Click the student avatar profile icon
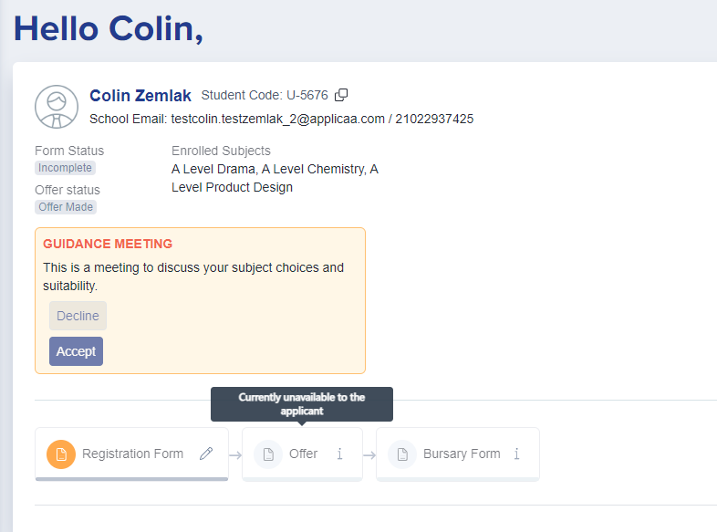717x532 pixels. pyautogui.click(x=57, y=107)
